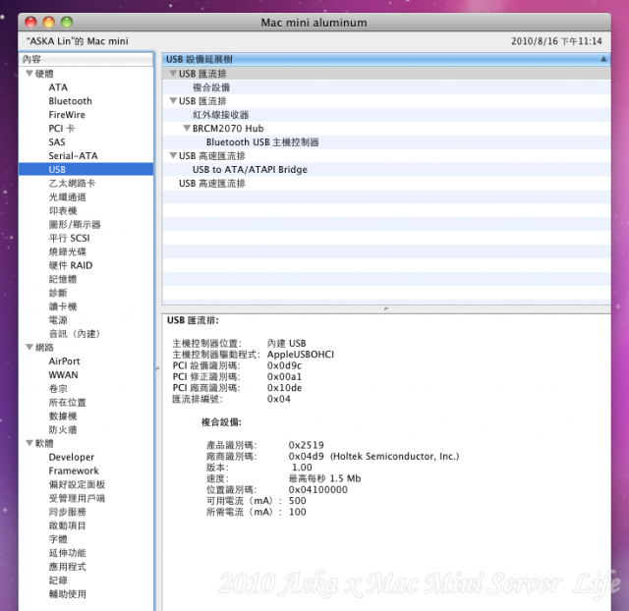The image size is (629, 611).
Task: Select 應用程式 under software
Action: [68, 567]
